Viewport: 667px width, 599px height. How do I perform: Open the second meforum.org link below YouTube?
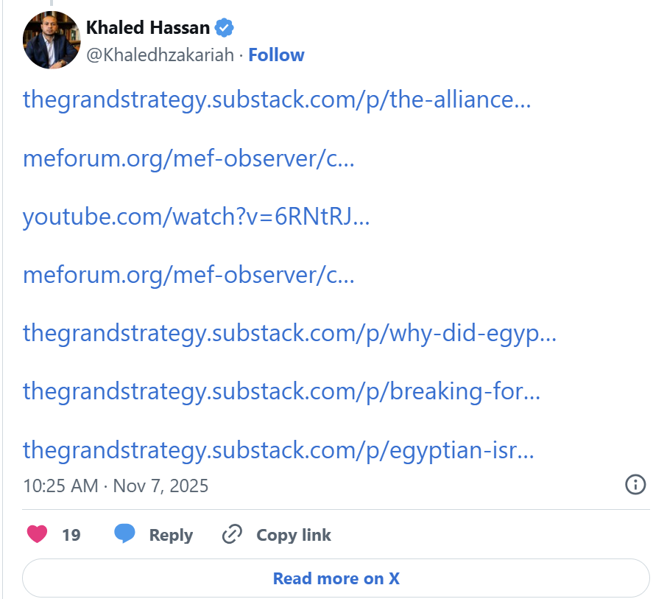pyautogui.click(x=188, y=275)
